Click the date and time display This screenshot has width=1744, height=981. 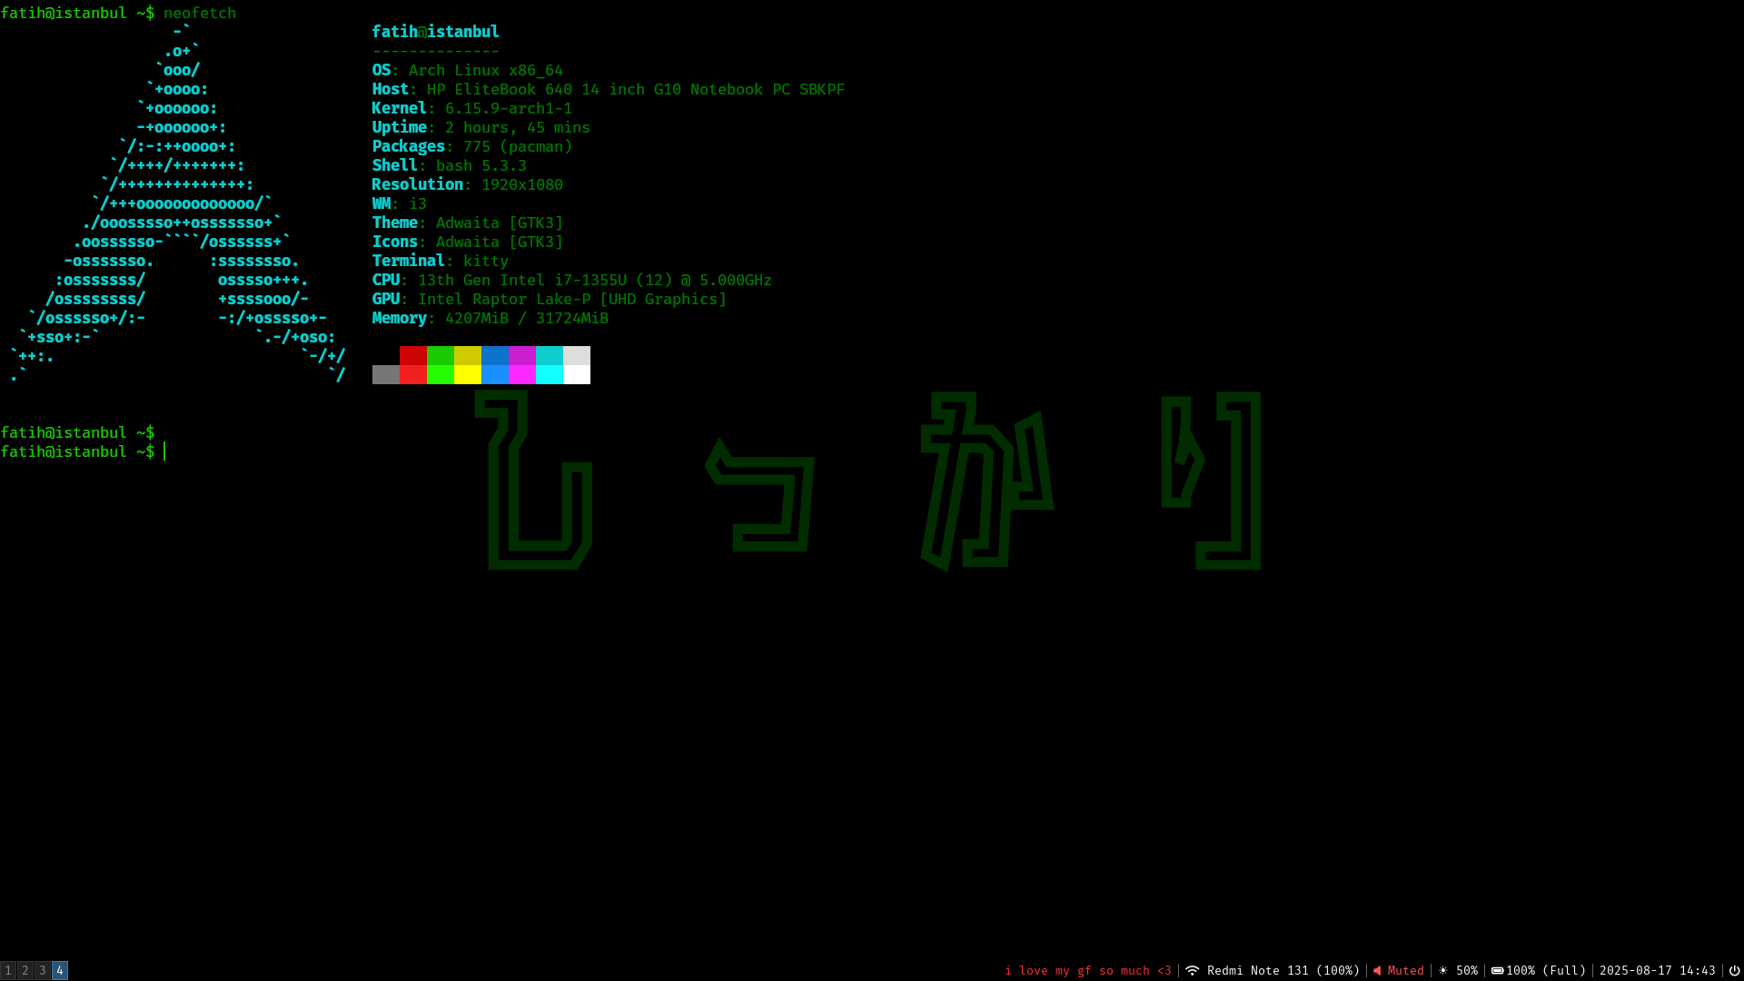(1657, 970)
